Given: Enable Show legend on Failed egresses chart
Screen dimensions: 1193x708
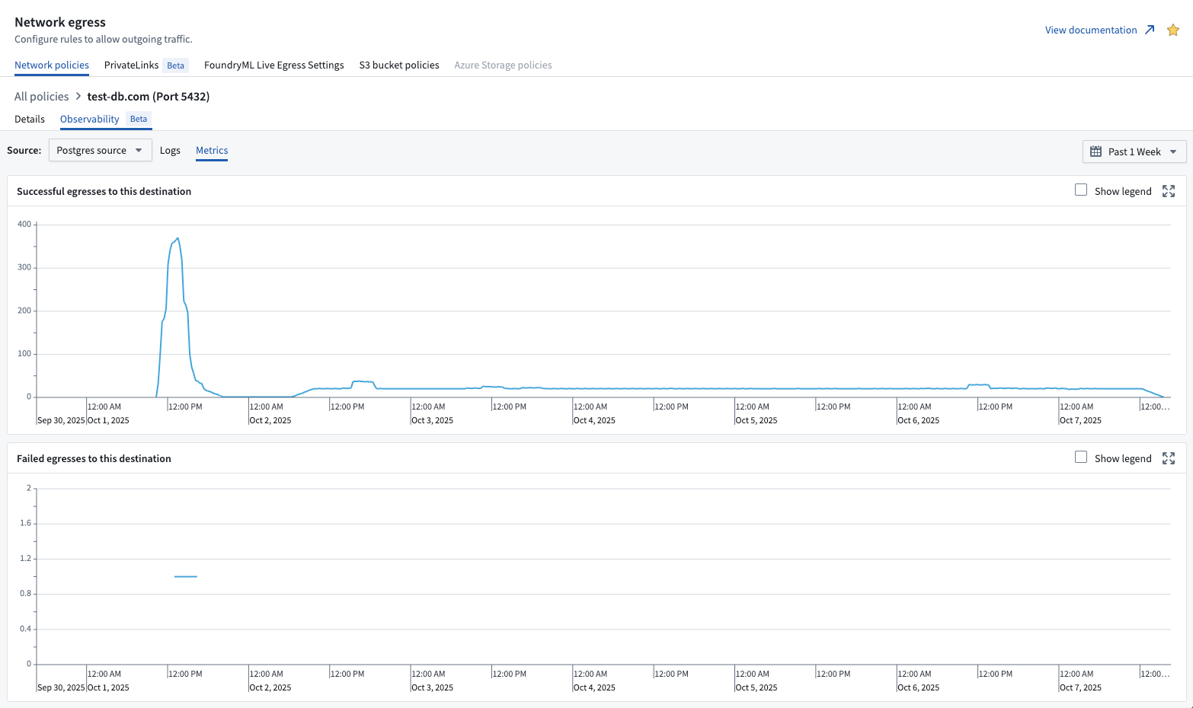Looking at the screenshot, I should pos(1081,458).
